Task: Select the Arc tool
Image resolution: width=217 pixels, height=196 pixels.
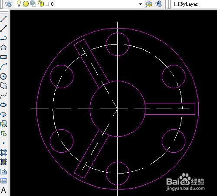Action: [x=3, y=67]
